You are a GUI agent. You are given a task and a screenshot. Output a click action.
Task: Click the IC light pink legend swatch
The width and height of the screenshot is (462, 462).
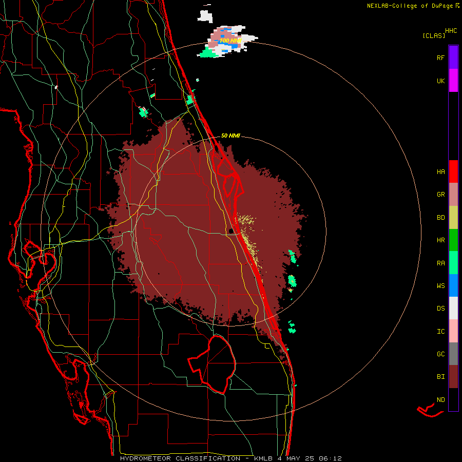click(x=453, y=331)
